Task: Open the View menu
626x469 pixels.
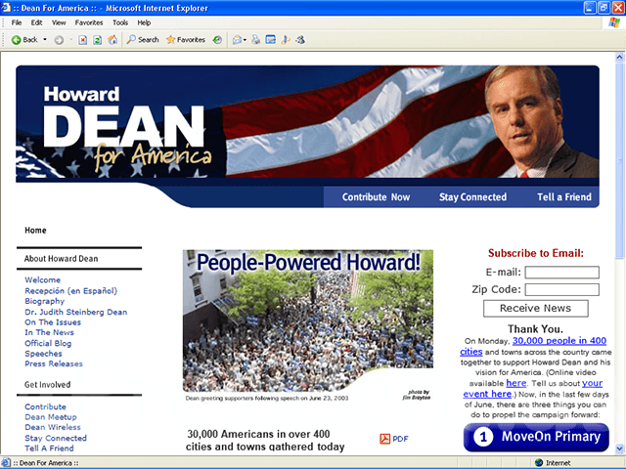Action: tap(59, 22)
